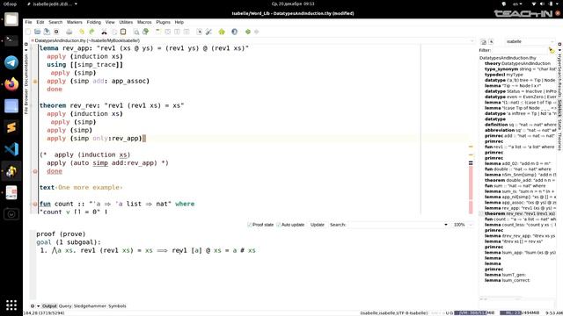Select lemma rev_app in Sidekick tree
Image resolution: width=563 pixels, height=316 pixels.
520,208
